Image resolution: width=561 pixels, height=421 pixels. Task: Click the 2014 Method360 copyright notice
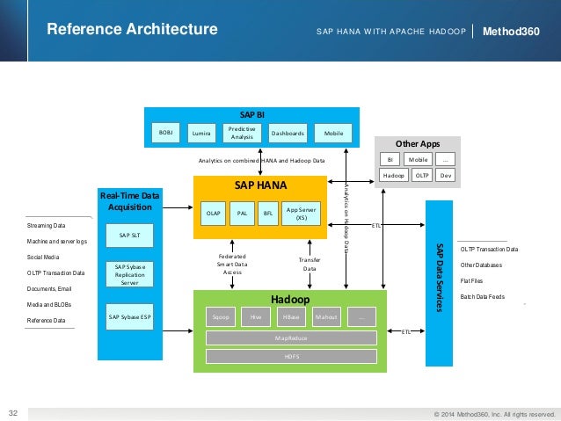(x=494, y=414)
